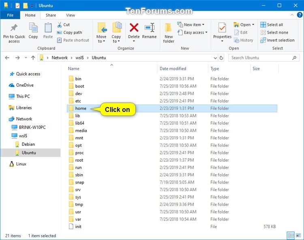This screenshot has width=304, height=240.
Task: Open Easy access dropdown menu
Action: click(x=193, y=32)
